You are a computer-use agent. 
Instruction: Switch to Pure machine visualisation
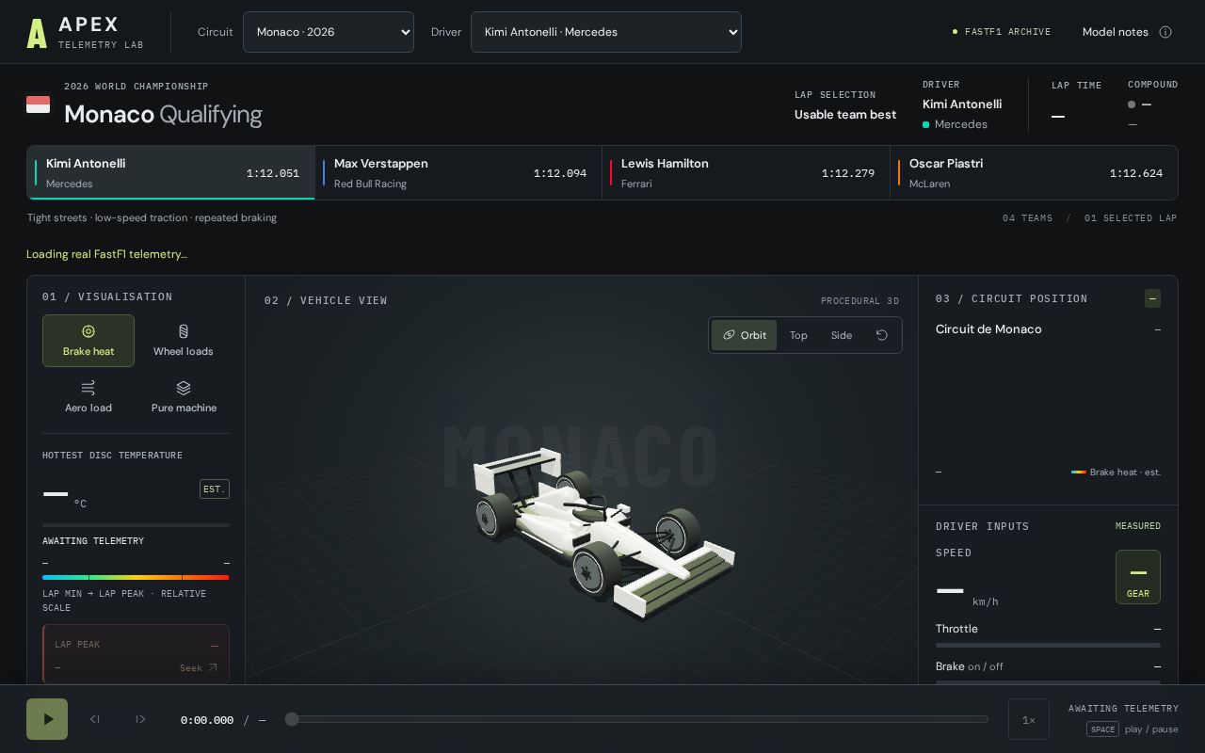[184, 397]
